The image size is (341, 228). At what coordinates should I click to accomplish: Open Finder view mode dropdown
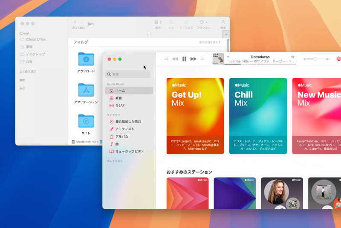point(158,22)
